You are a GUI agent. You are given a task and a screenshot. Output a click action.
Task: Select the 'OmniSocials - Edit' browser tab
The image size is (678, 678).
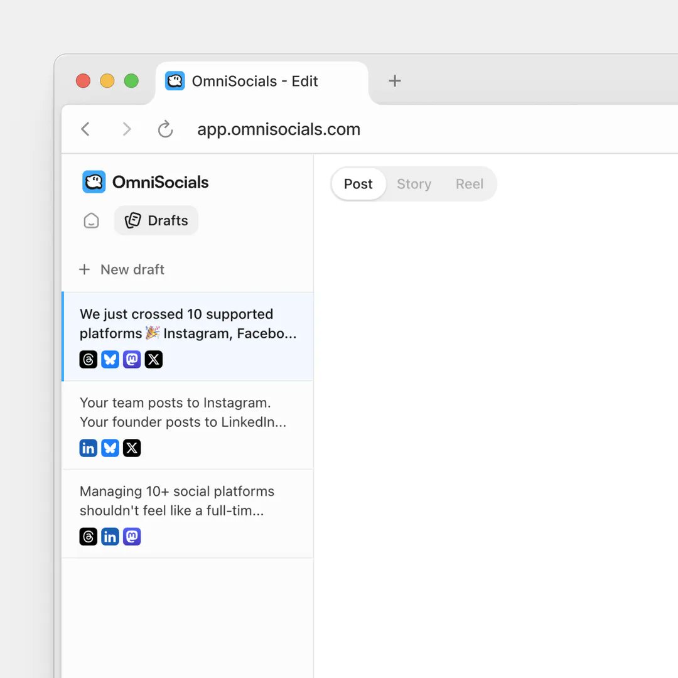(x=262, y=82)
